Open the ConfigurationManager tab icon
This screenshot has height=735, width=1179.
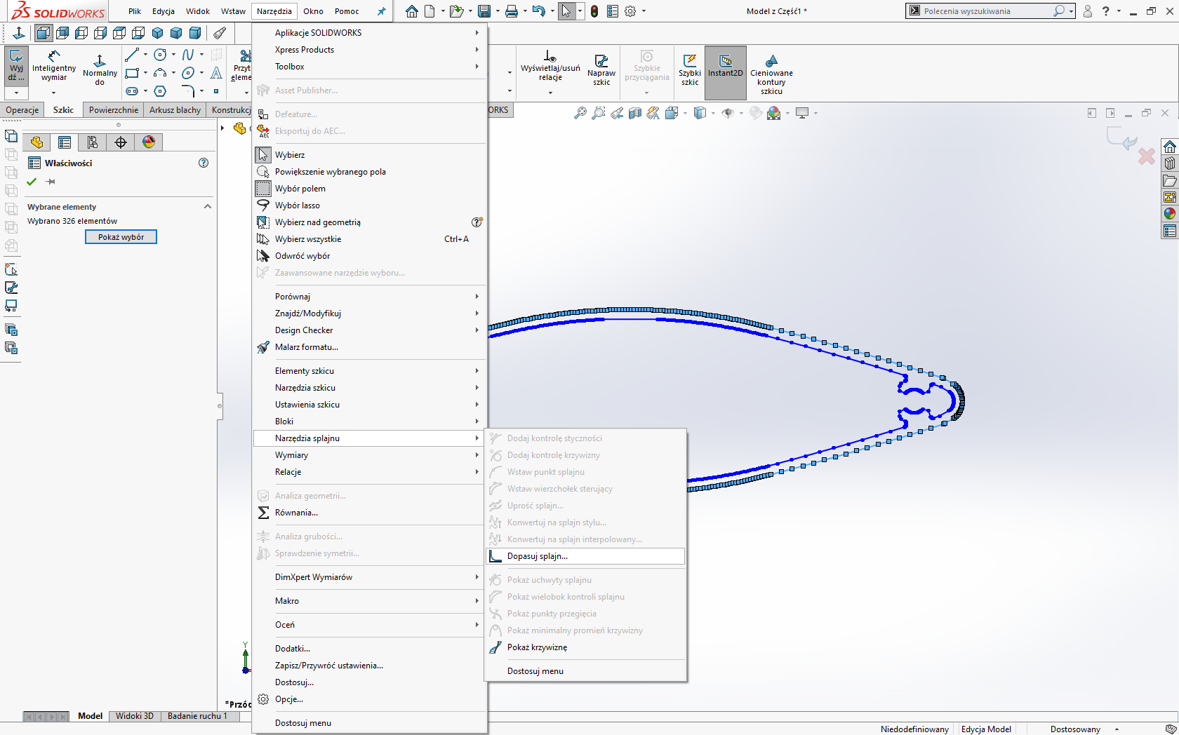[93, 142]
